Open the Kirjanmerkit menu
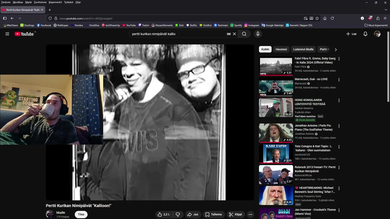 [55, 2]
